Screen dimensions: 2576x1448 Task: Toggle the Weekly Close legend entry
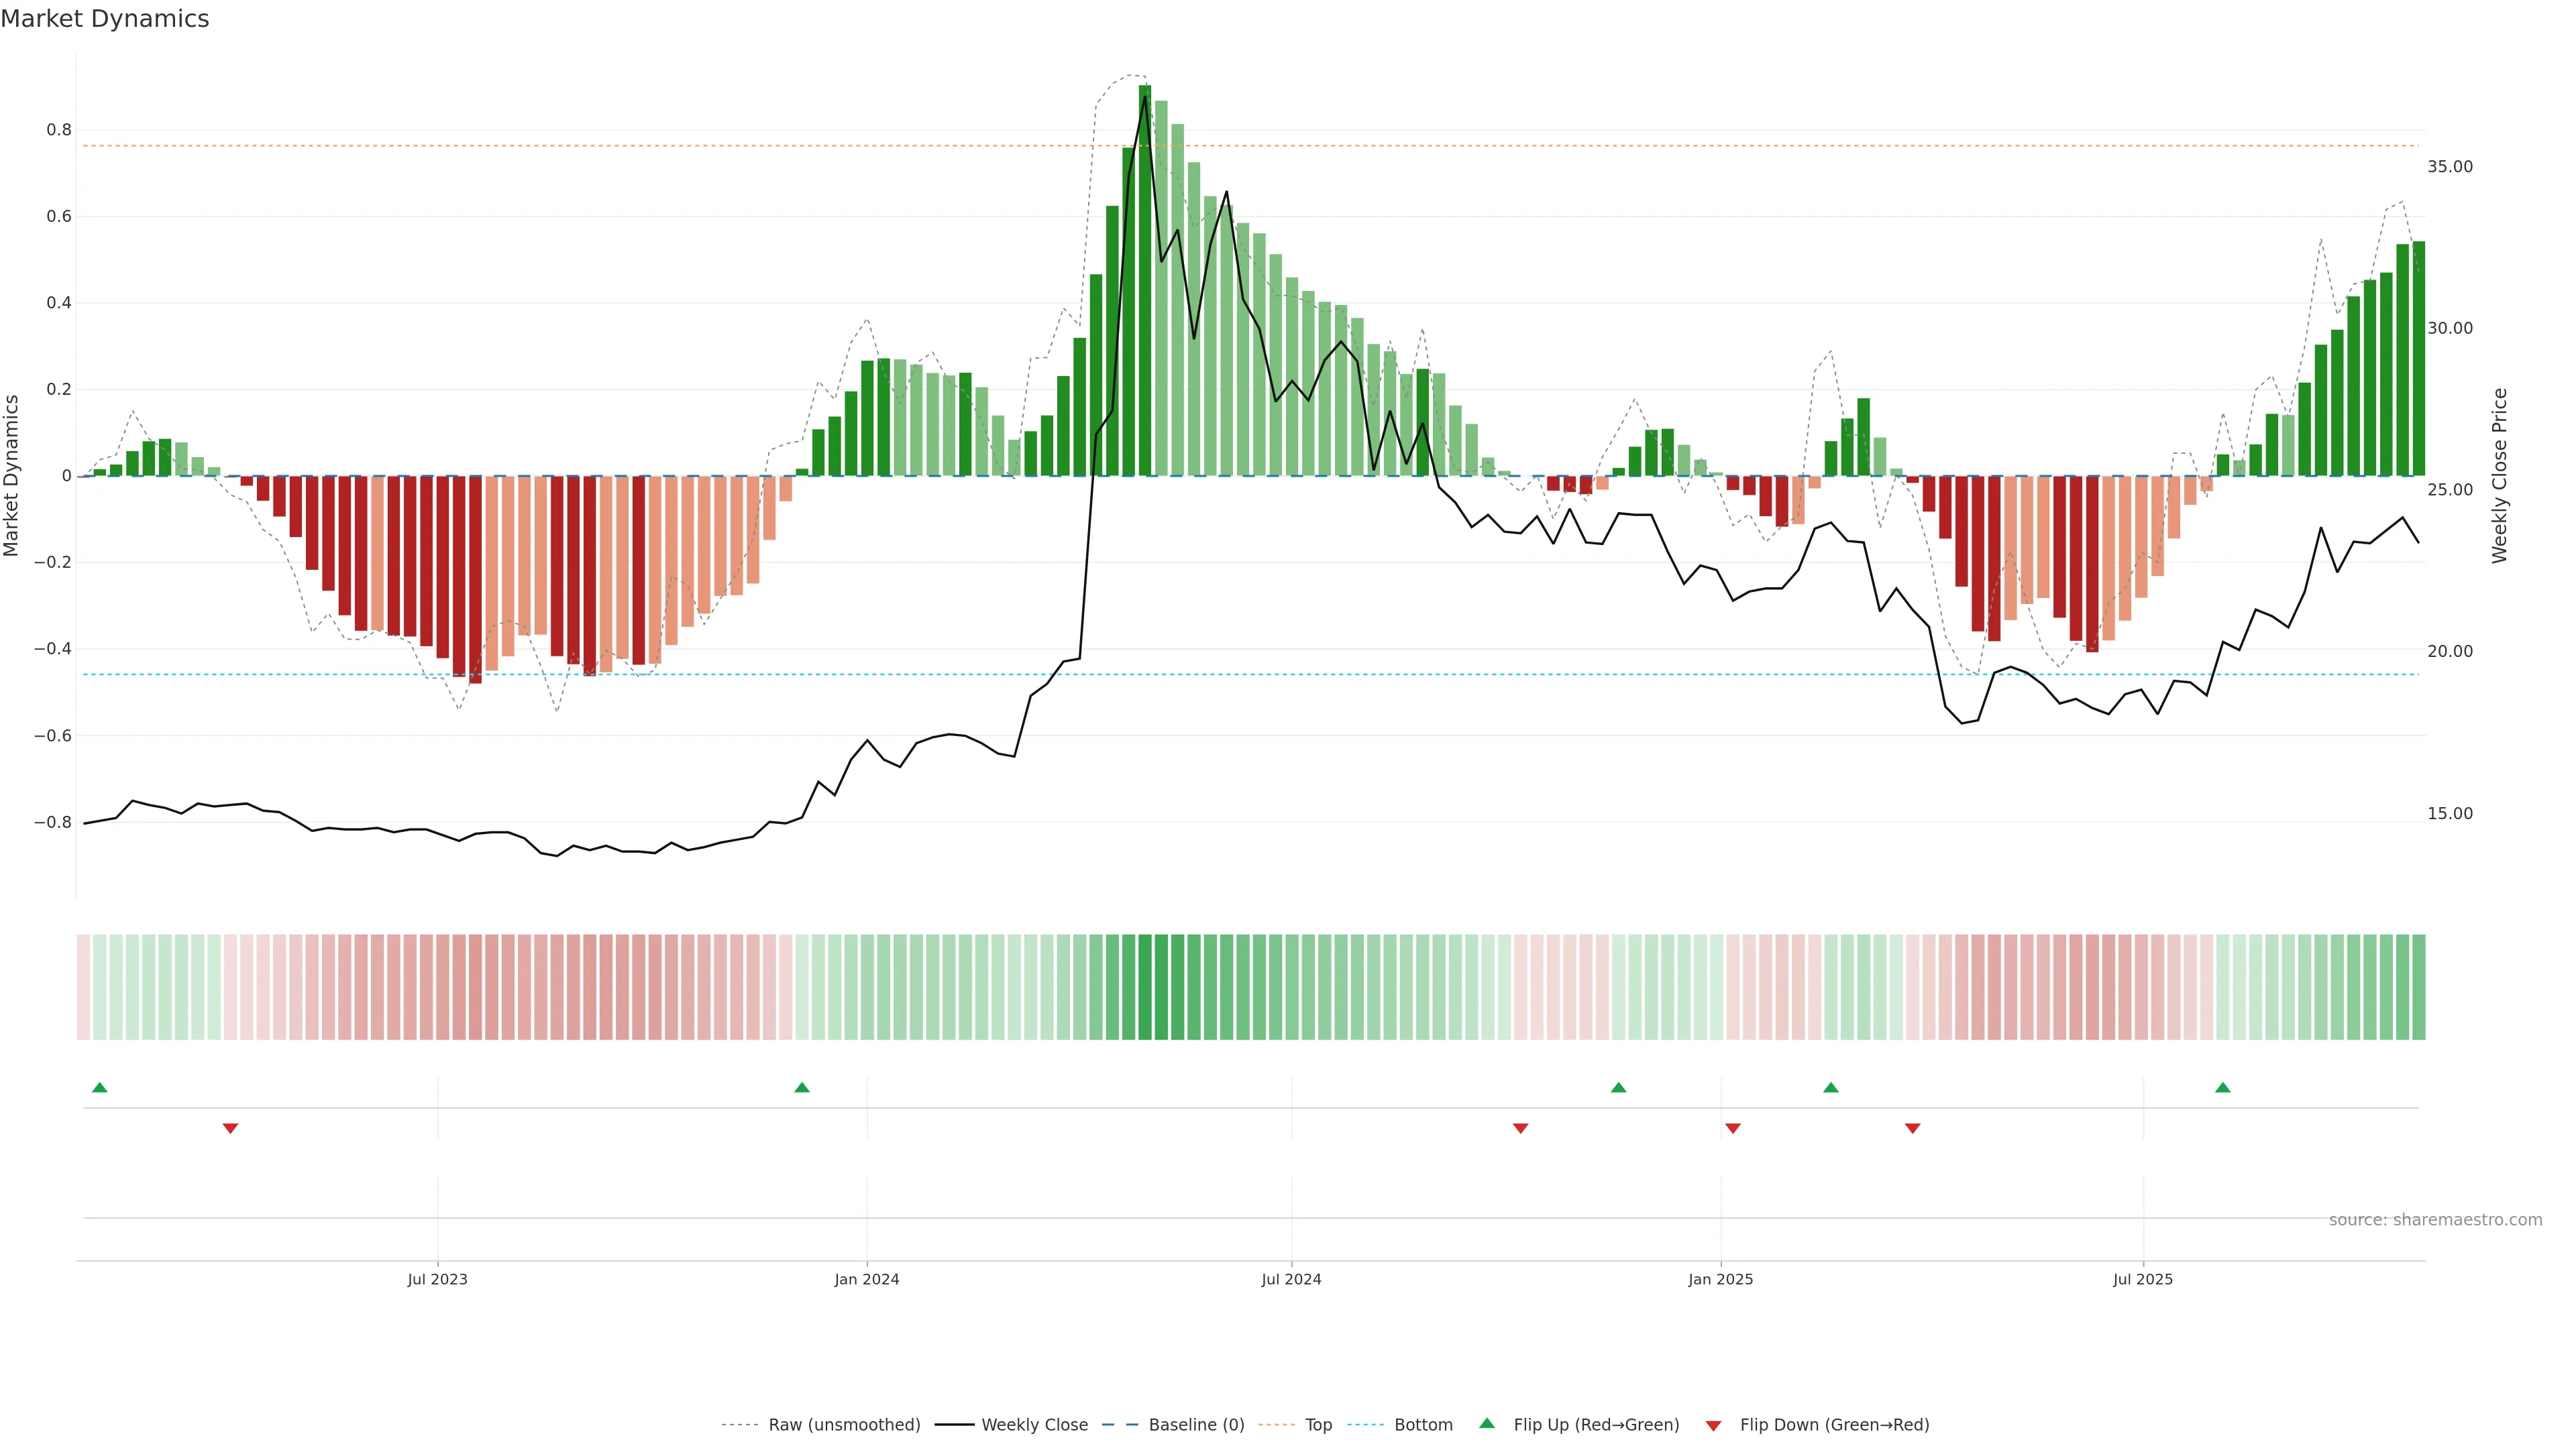pyautogui.click(x=1034, y=1425)
